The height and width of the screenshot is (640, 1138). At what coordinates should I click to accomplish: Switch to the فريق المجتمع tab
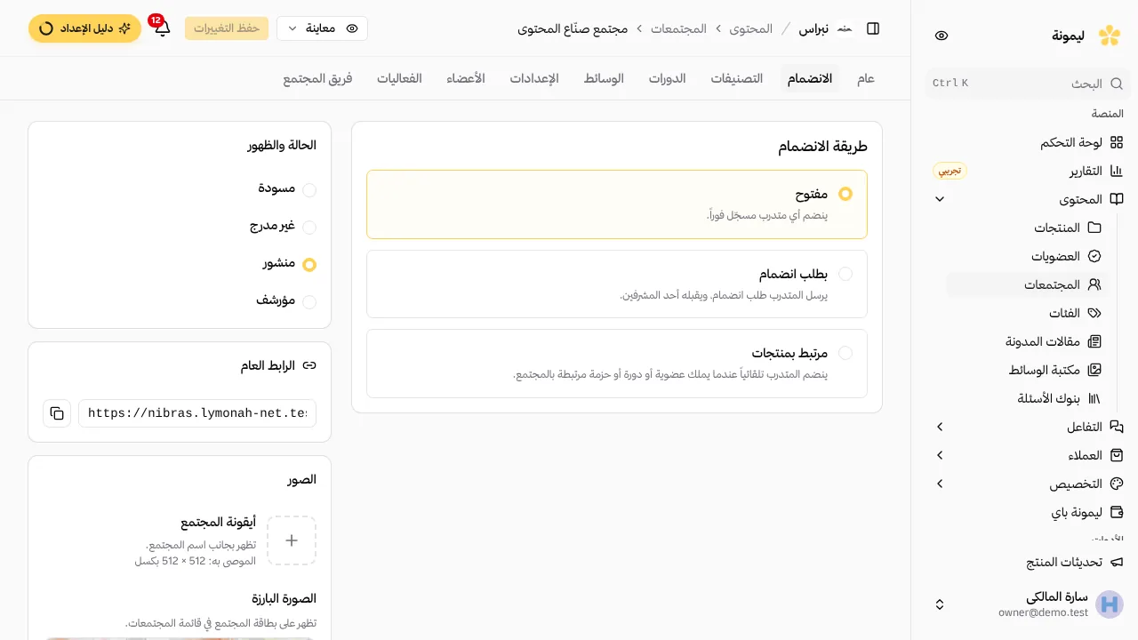pyautogui.click(x=317, y=78)
